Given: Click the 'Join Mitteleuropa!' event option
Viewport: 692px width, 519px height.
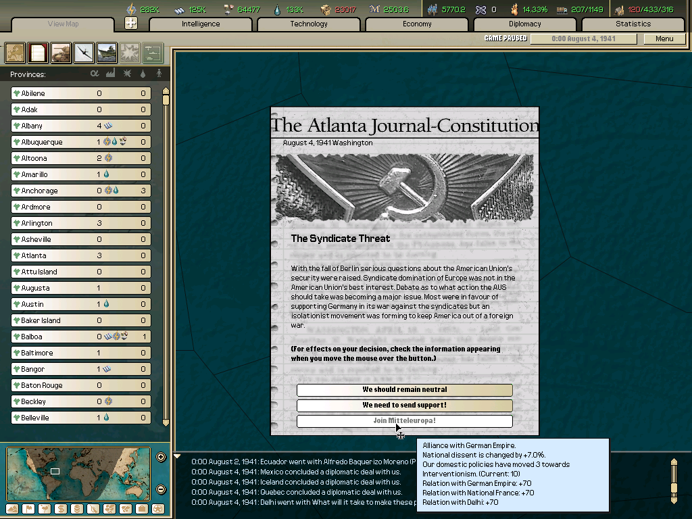Looking at the screenshot, I should coord(404,420).
